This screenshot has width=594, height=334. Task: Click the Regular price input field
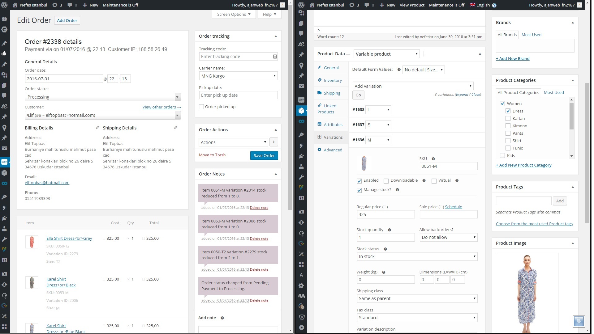[385, 214]
